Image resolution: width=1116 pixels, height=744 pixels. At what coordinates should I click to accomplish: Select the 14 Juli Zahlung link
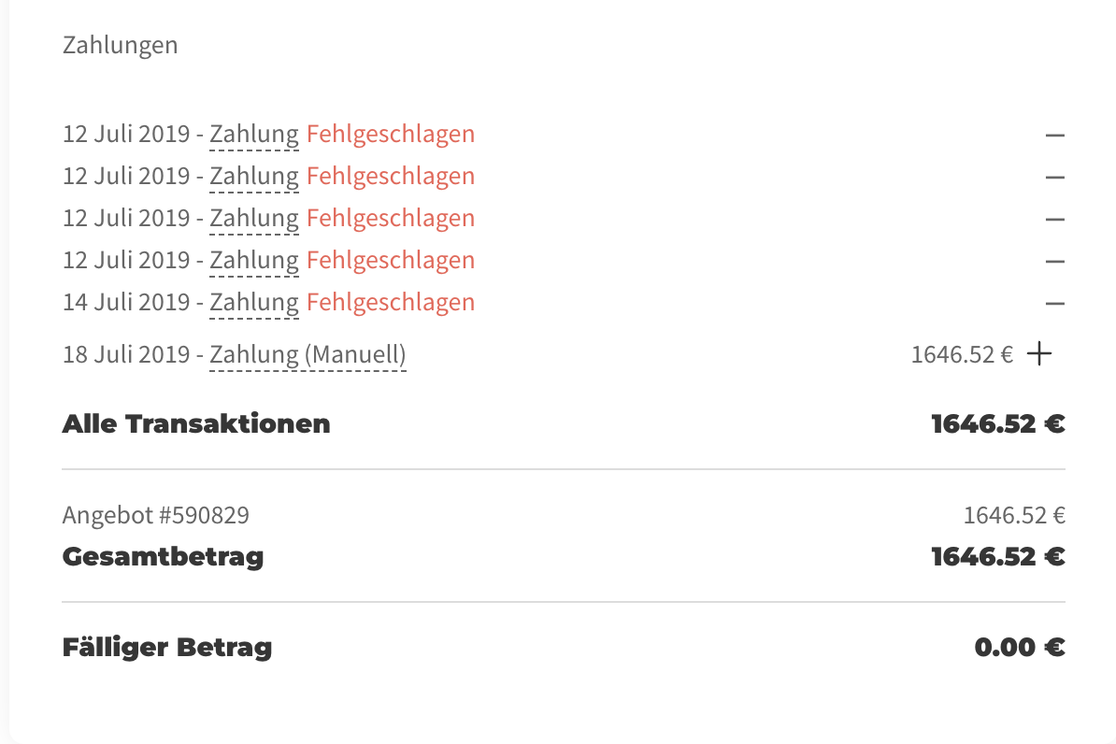(x=253, y=302)
